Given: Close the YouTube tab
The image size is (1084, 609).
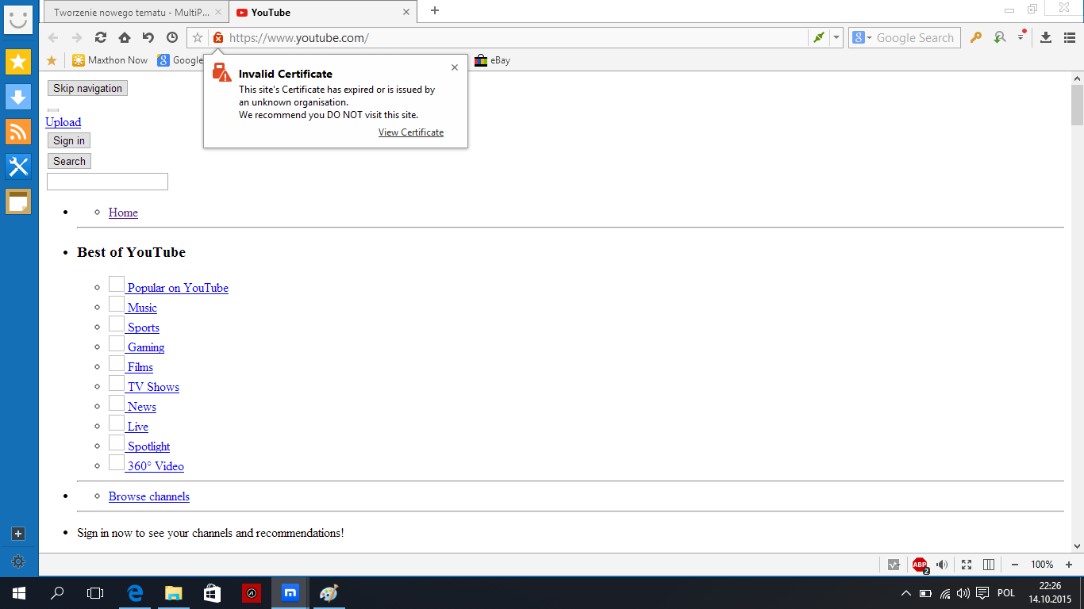Looking at the screenshot, I should point(407,12).
